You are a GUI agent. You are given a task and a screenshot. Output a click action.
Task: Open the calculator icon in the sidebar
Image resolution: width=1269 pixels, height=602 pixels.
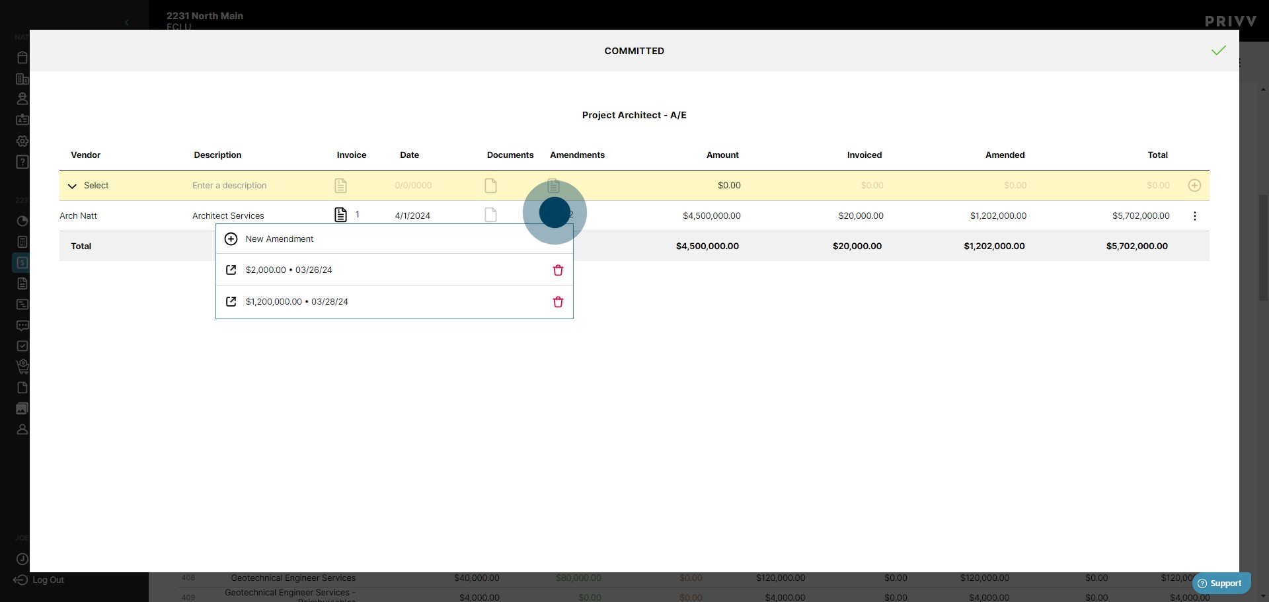click(22, 242)
